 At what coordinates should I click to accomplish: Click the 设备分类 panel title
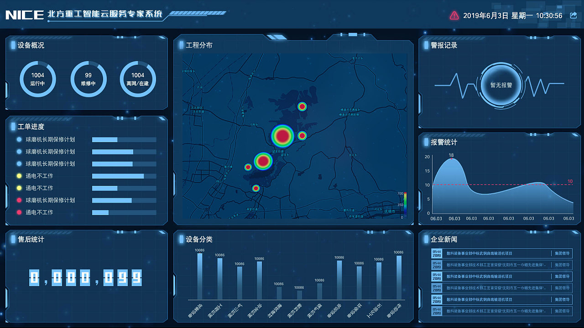click(x=199, y=239)
